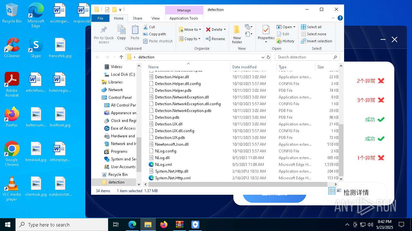Open Adobe Acrobat desktop shortcut
This screenshot has height=231, width=412.
(x=12, y=84)
